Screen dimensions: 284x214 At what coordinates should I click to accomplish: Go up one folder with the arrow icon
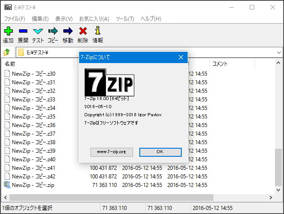(7, 52)
